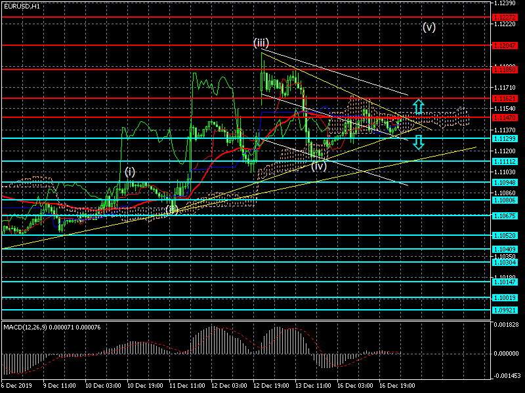Click the 12 Dec 19:00 time label
This screenshot has height=393, width=525.
click(x=271, y=385)
